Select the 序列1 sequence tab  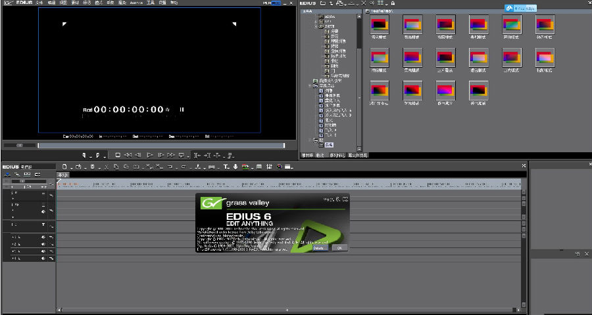62,175
